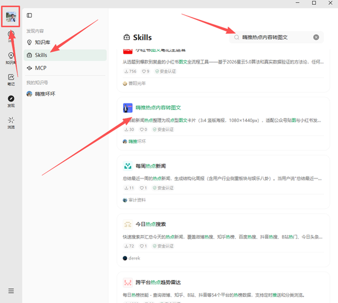Click the 我的知识号 section label

pyautogui.click(x=37, y=83)
